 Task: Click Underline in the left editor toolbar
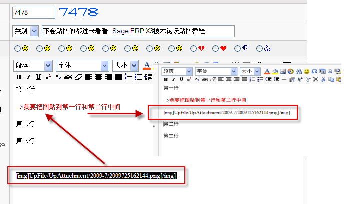[38, 77]
